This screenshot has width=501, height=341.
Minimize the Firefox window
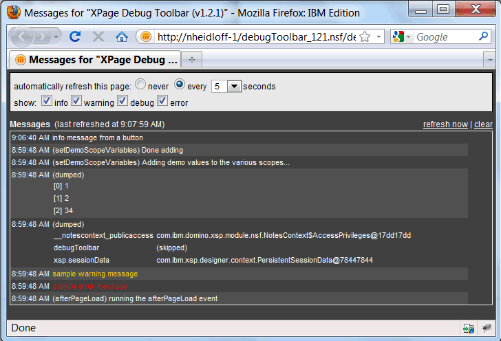[420, 9]
